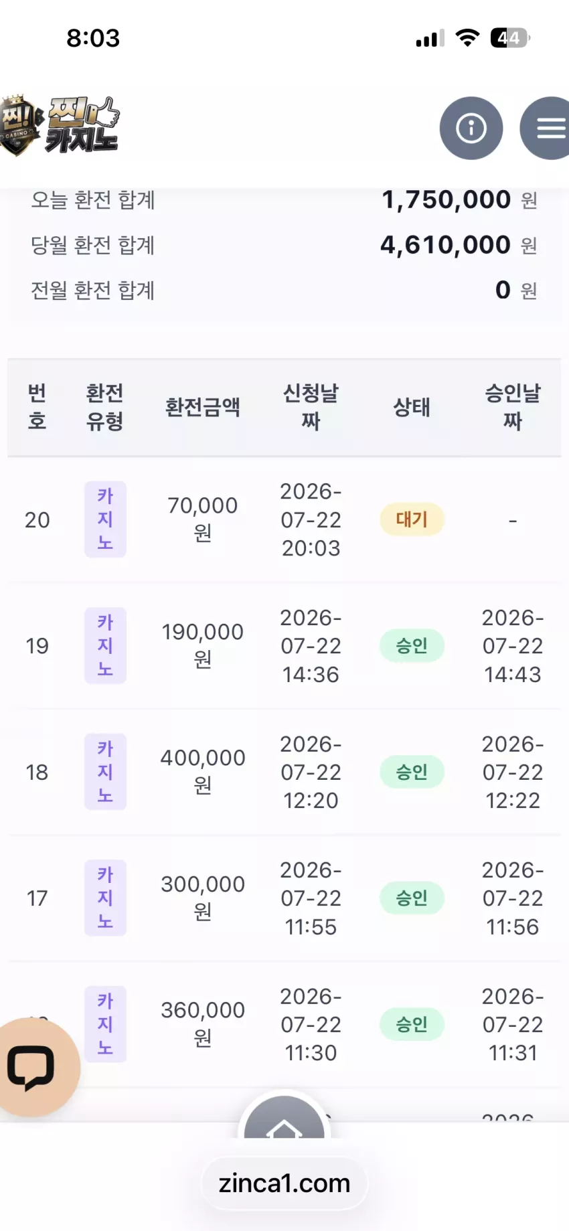The width and height of the screenshot is (569, 1231).
Task: Tap the 대기 status badge on row 20
Action: click(x=412, y=519)
